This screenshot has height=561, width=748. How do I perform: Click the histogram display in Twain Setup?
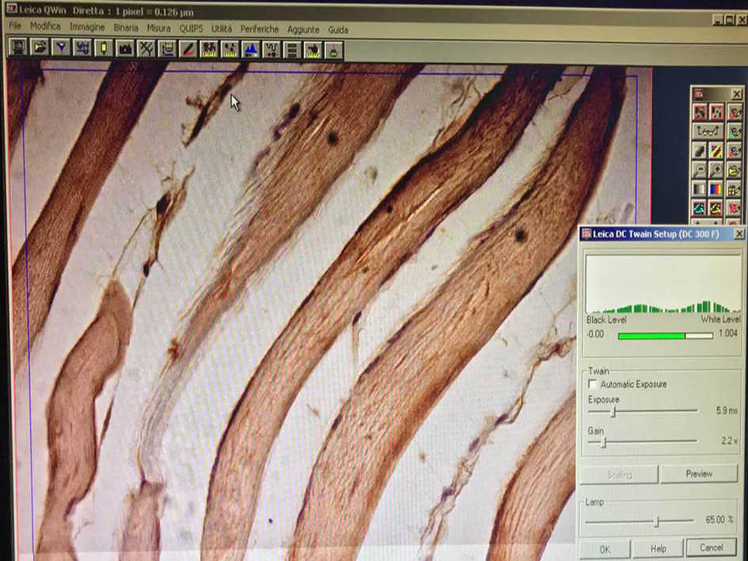tap(663, 284)
